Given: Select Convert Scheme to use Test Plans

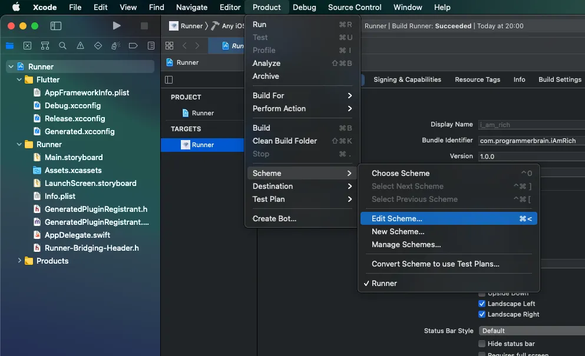Looking at the screenshot, I should click(x=449, y=264).
